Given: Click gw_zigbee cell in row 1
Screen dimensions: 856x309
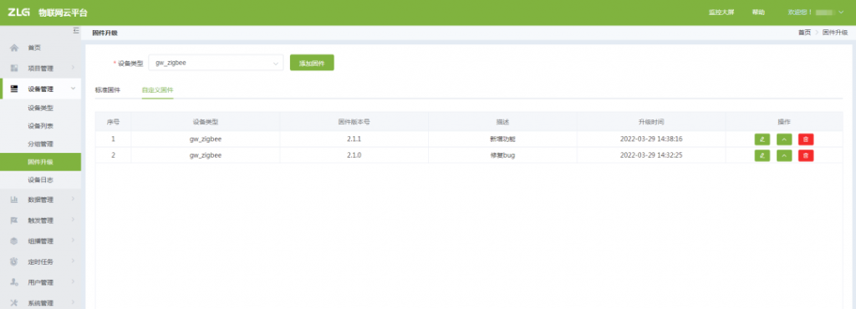Looking at the screenshot, I should (x=206, y=139).
